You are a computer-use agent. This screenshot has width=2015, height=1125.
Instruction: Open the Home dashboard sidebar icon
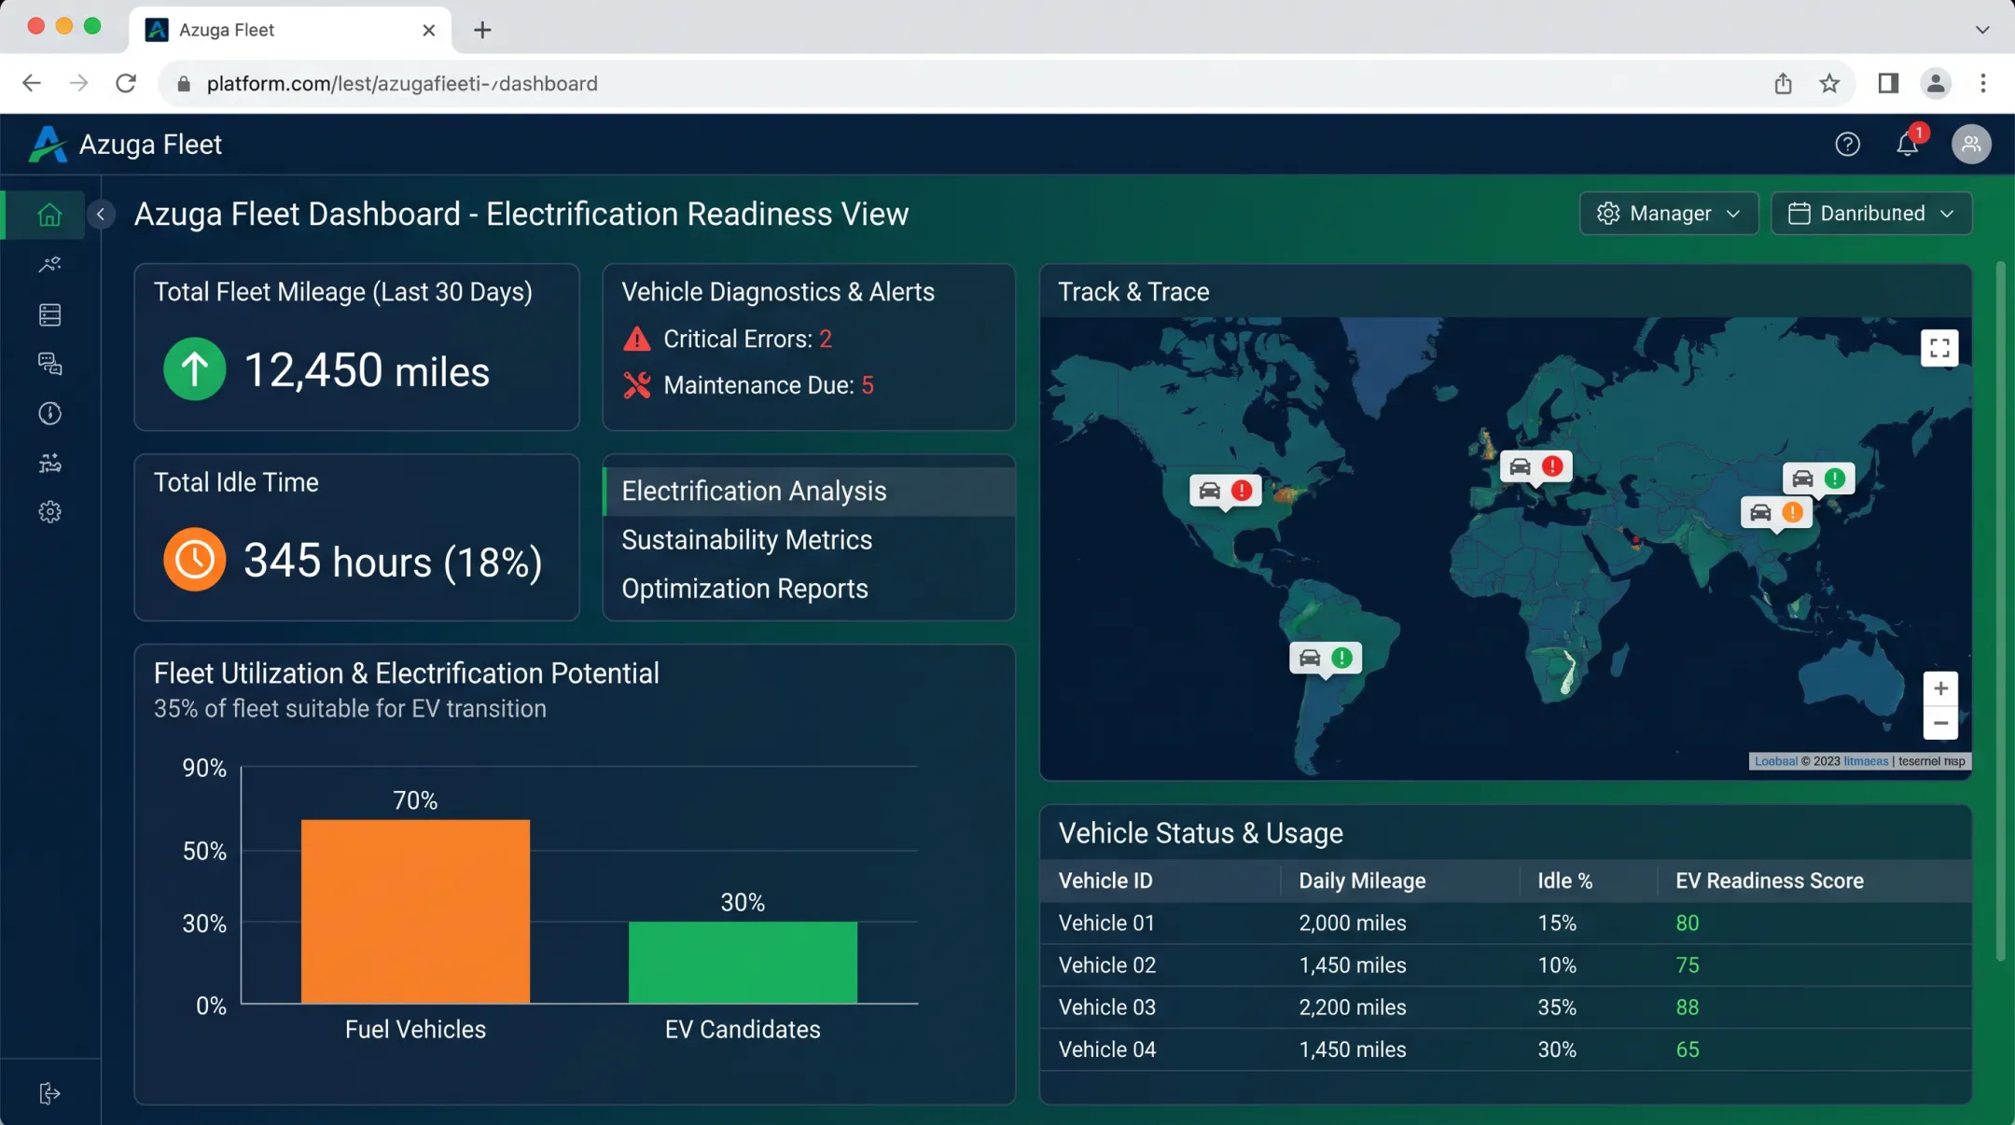(49, 215)
